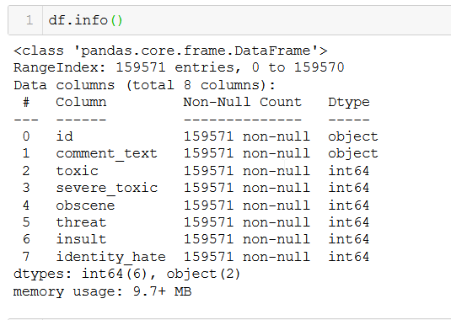This screenshot has width=451, height=320.
Task: Click the 'obscene' column name
Action: point(85,205)
